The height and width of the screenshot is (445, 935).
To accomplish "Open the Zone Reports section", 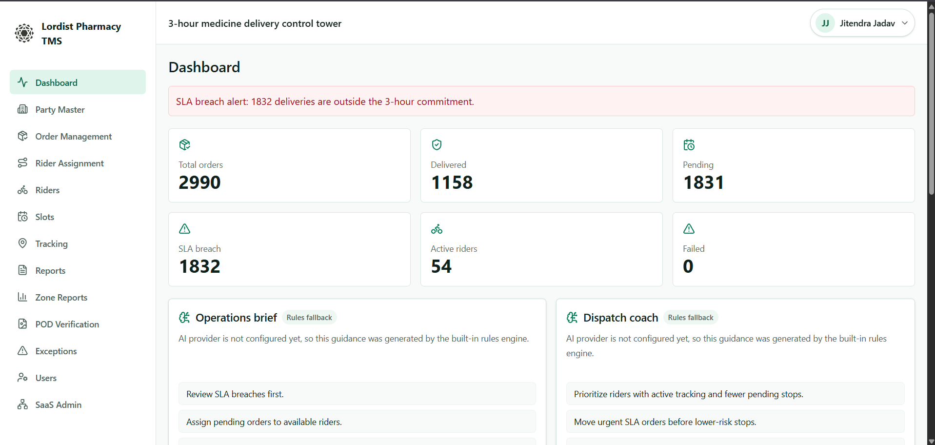I will tap(78, 297).
